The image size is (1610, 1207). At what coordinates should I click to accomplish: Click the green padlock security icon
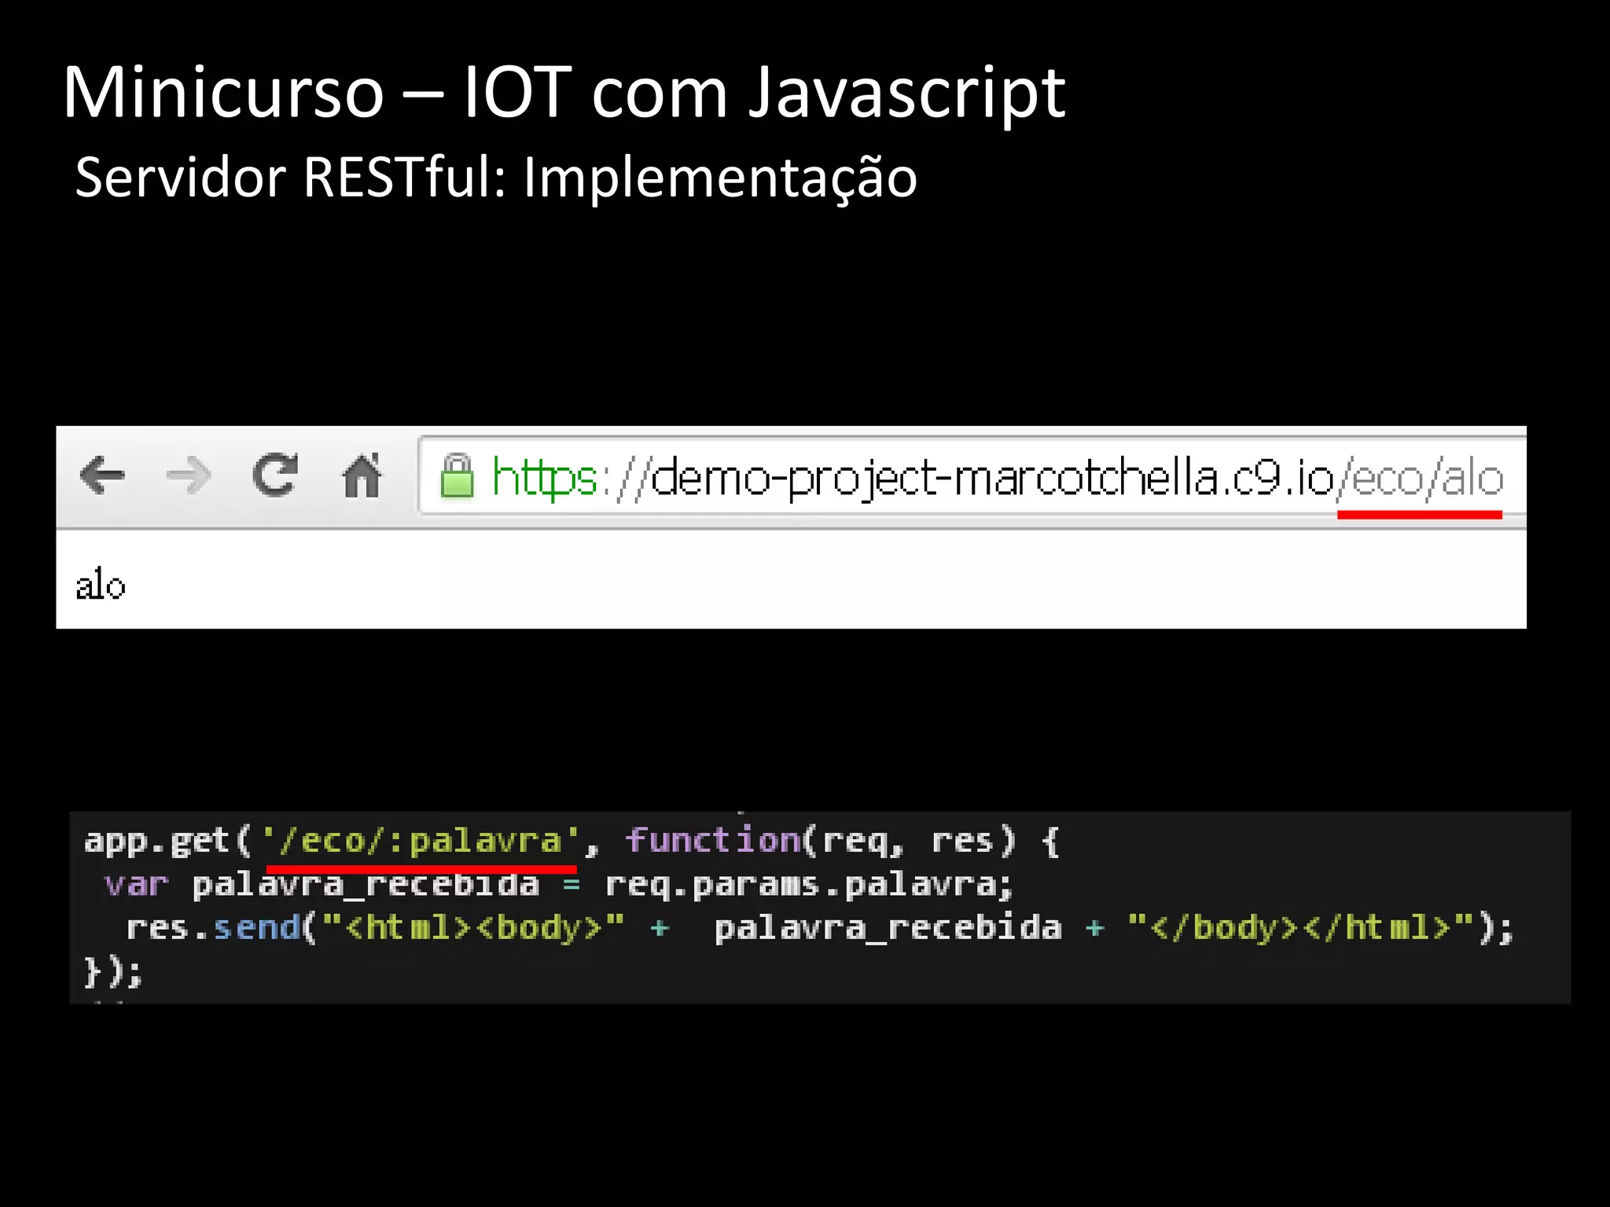457,475
